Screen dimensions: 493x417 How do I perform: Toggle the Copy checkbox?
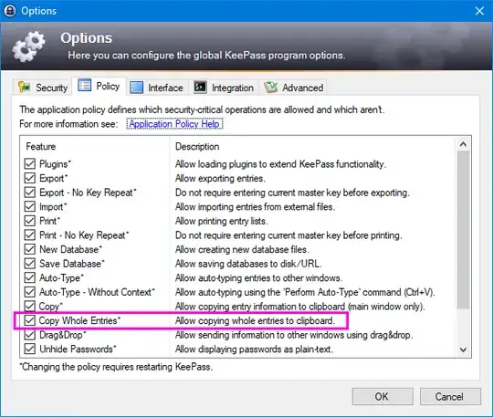click(30, 306)
